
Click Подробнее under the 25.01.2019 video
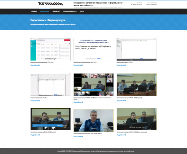coord(78,136)
